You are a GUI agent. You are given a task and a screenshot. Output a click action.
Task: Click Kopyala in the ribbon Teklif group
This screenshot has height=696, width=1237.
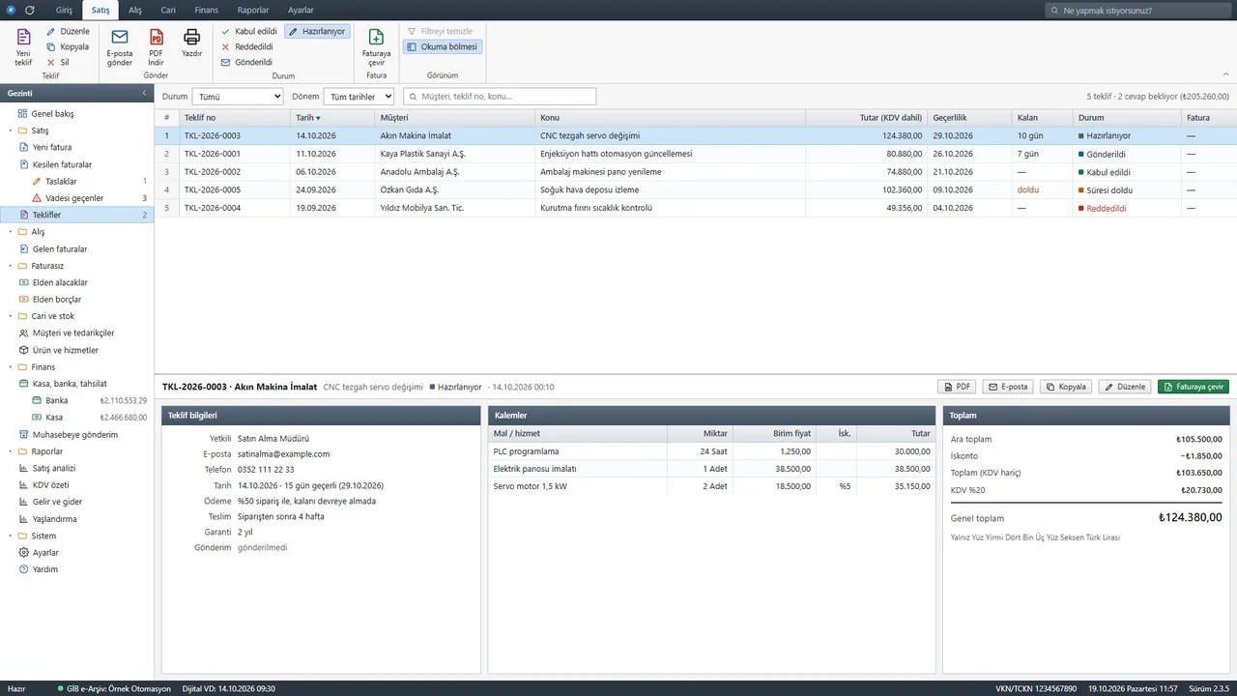pyautogui.click(x=68, y=46)
